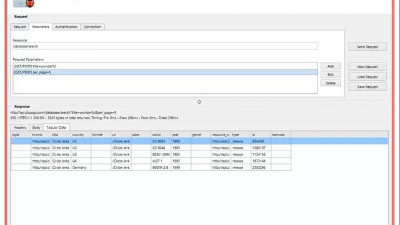Click the catno cell starting with 88561
400x225 pixels.
point(161,154)
